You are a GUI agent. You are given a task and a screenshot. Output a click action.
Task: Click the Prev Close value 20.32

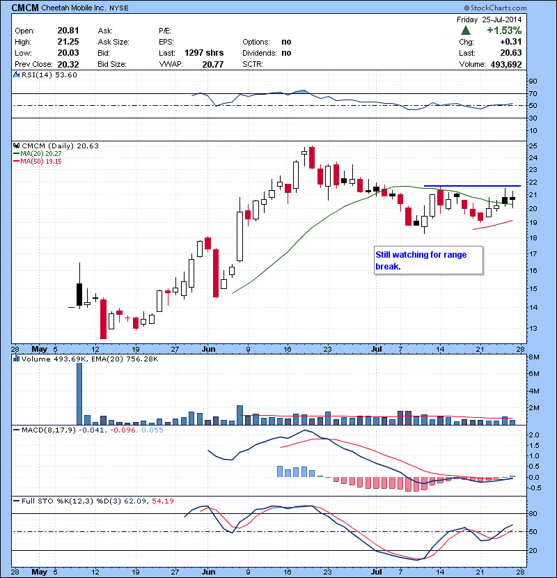68,64
